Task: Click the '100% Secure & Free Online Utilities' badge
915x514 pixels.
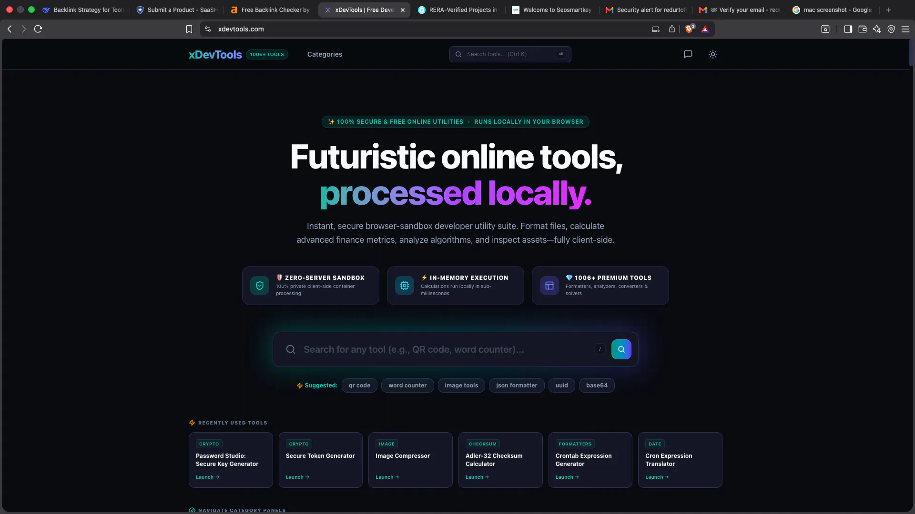Action: (455, 122)
